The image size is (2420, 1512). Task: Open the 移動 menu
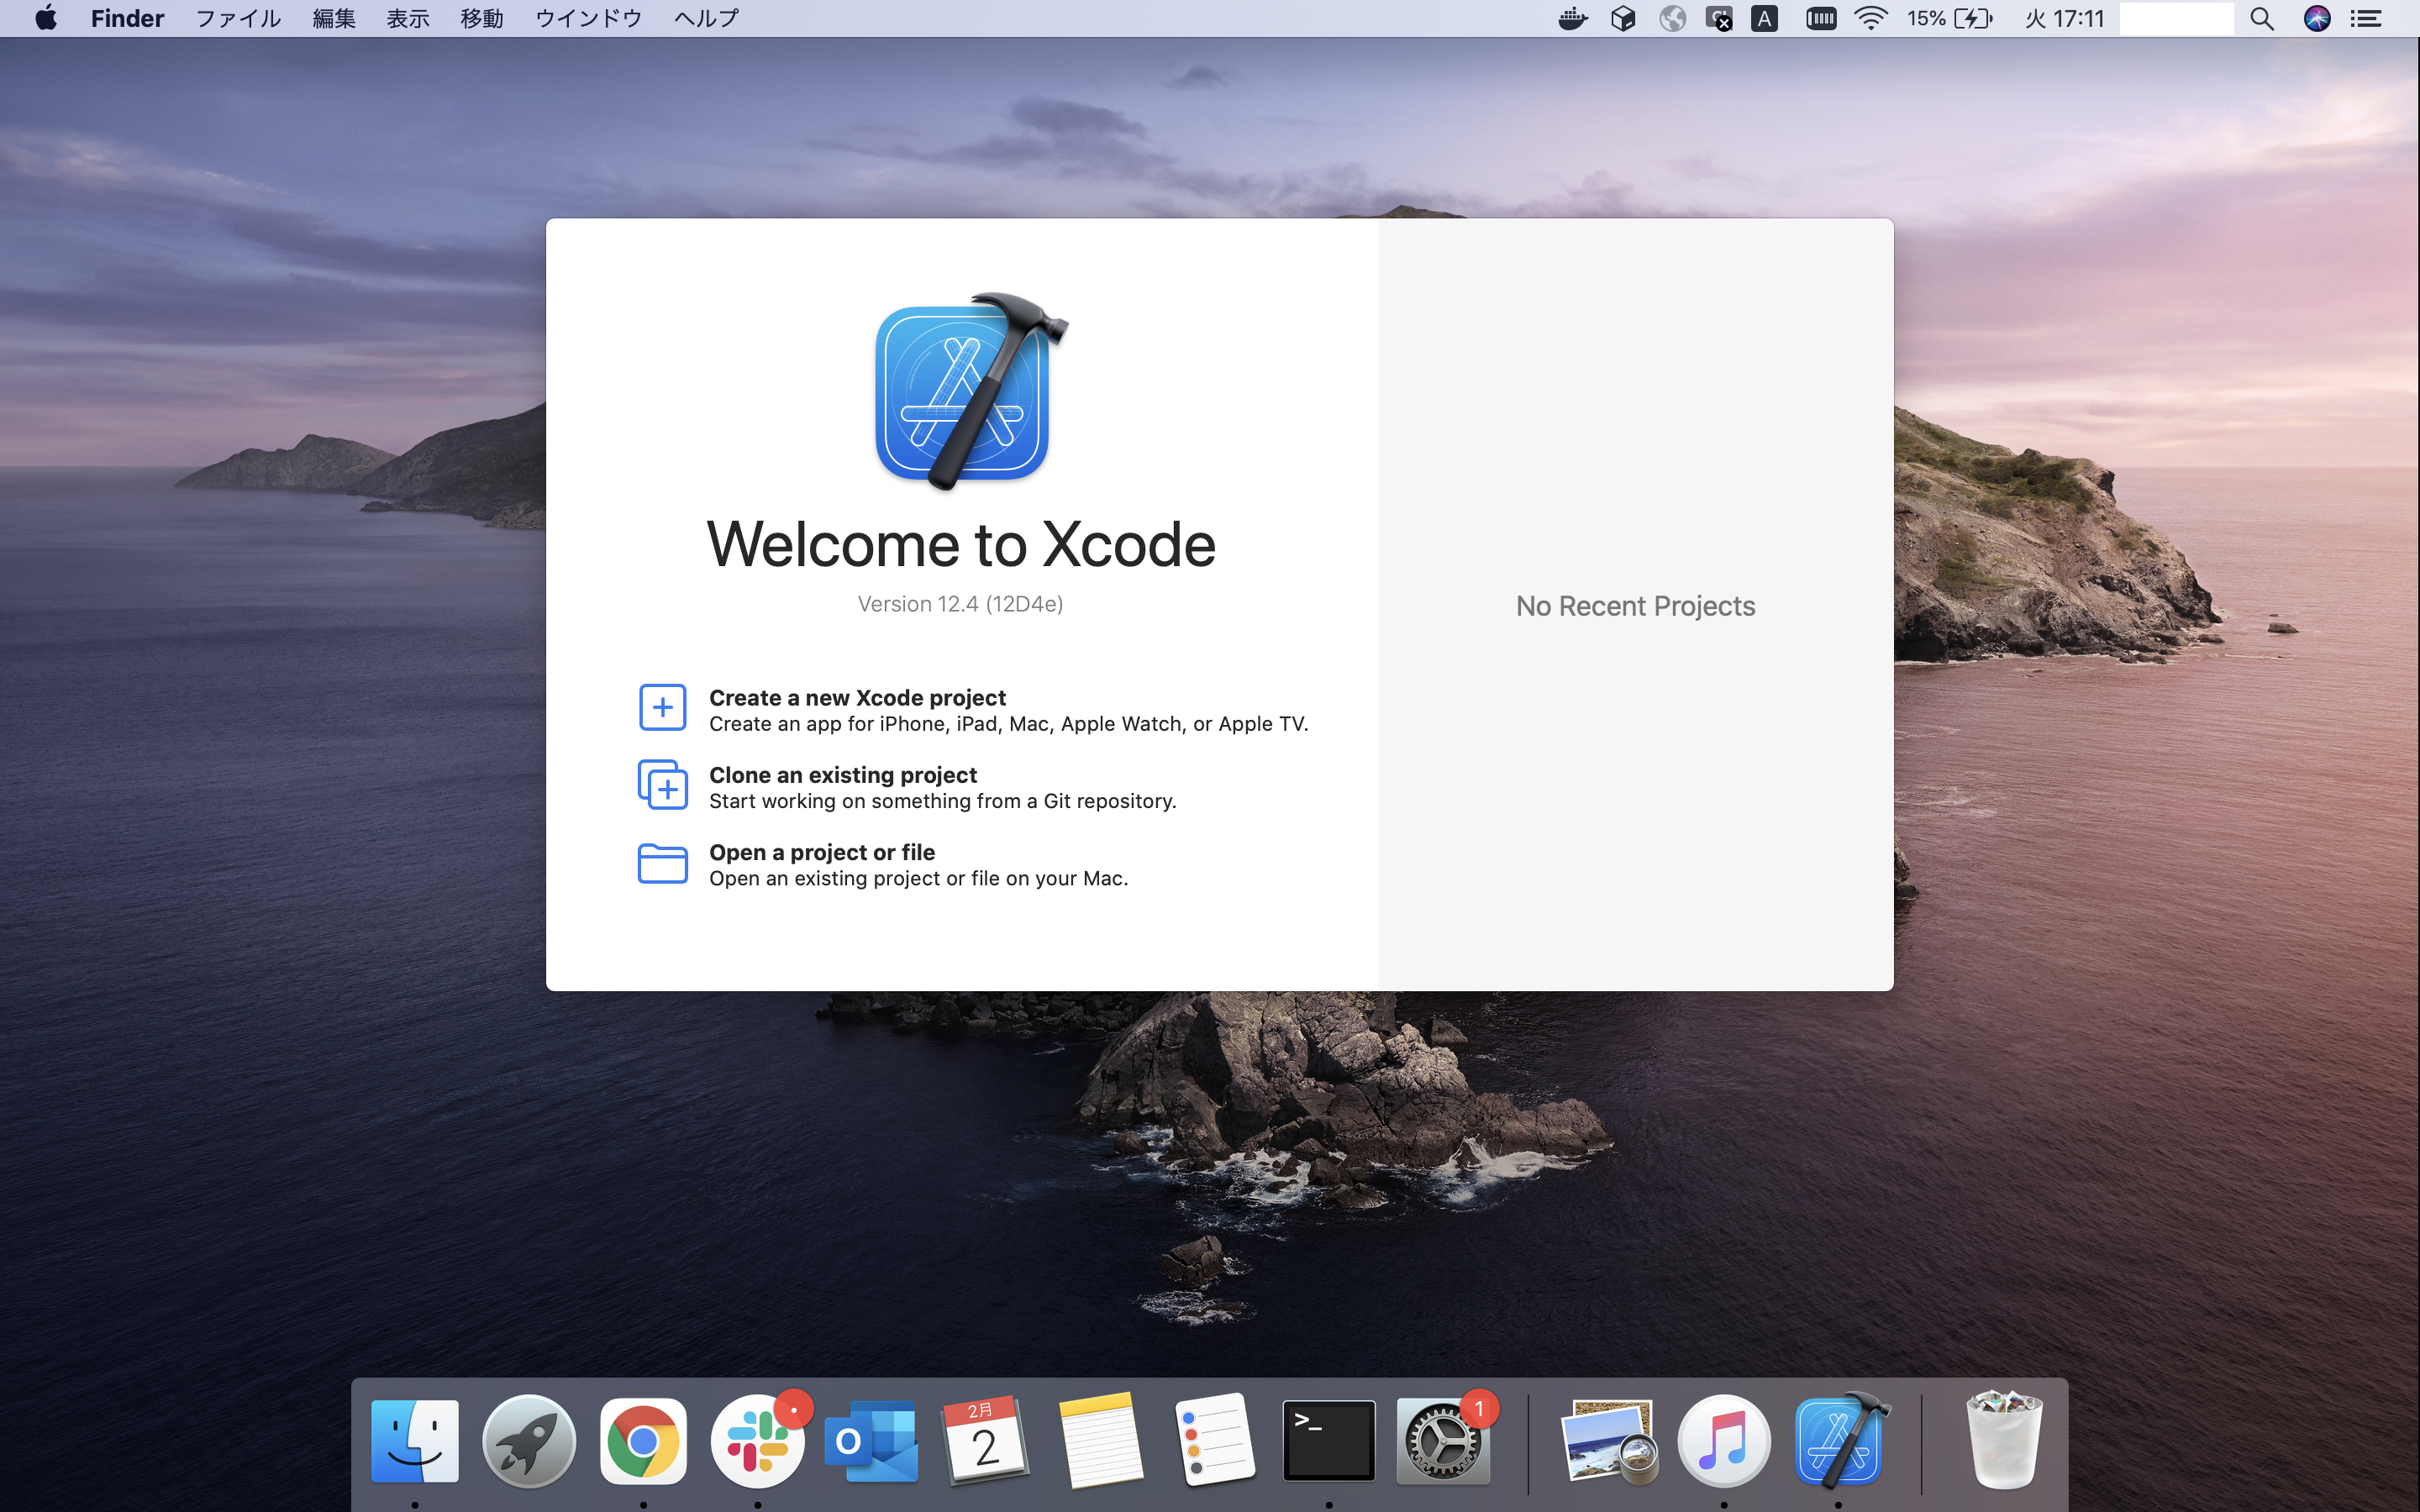(482, 18)
